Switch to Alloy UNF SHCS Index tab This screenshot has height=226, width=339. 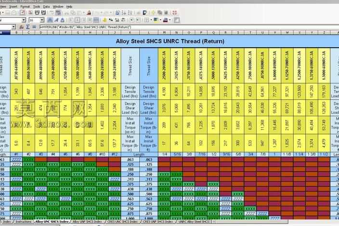coord(87,222)
